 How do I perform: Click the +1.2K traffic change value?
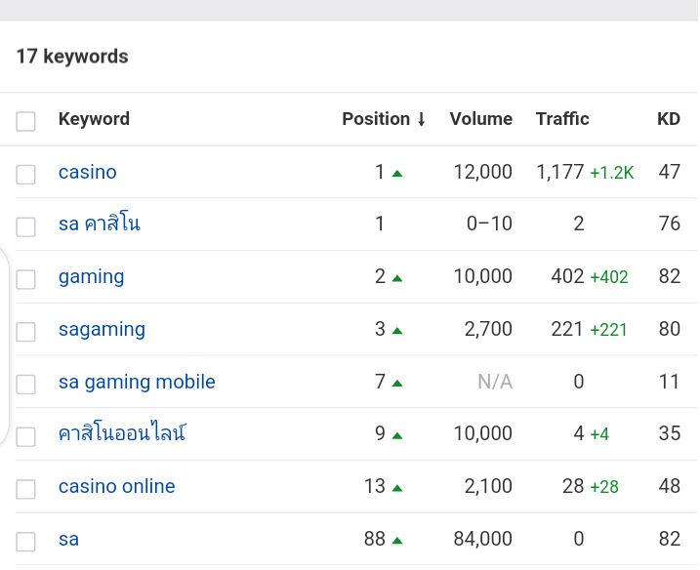[x=611, y=173]
